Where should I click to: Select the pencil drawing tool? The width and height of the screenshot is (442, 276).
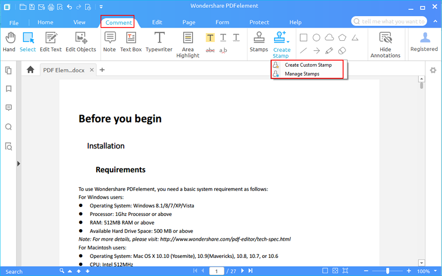329,51
